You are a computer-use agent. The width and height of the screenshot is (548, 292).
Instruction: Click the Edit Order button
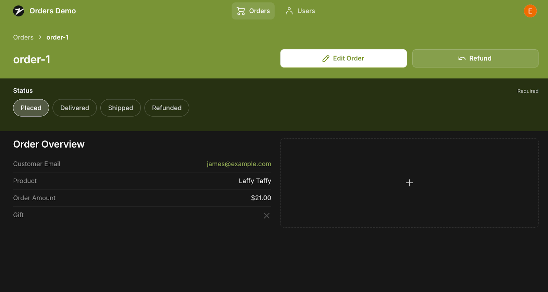(x=344, y=58)
